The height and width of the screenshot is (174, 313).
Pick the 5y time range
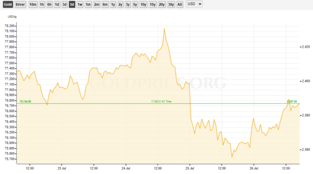tap(135, 4)
